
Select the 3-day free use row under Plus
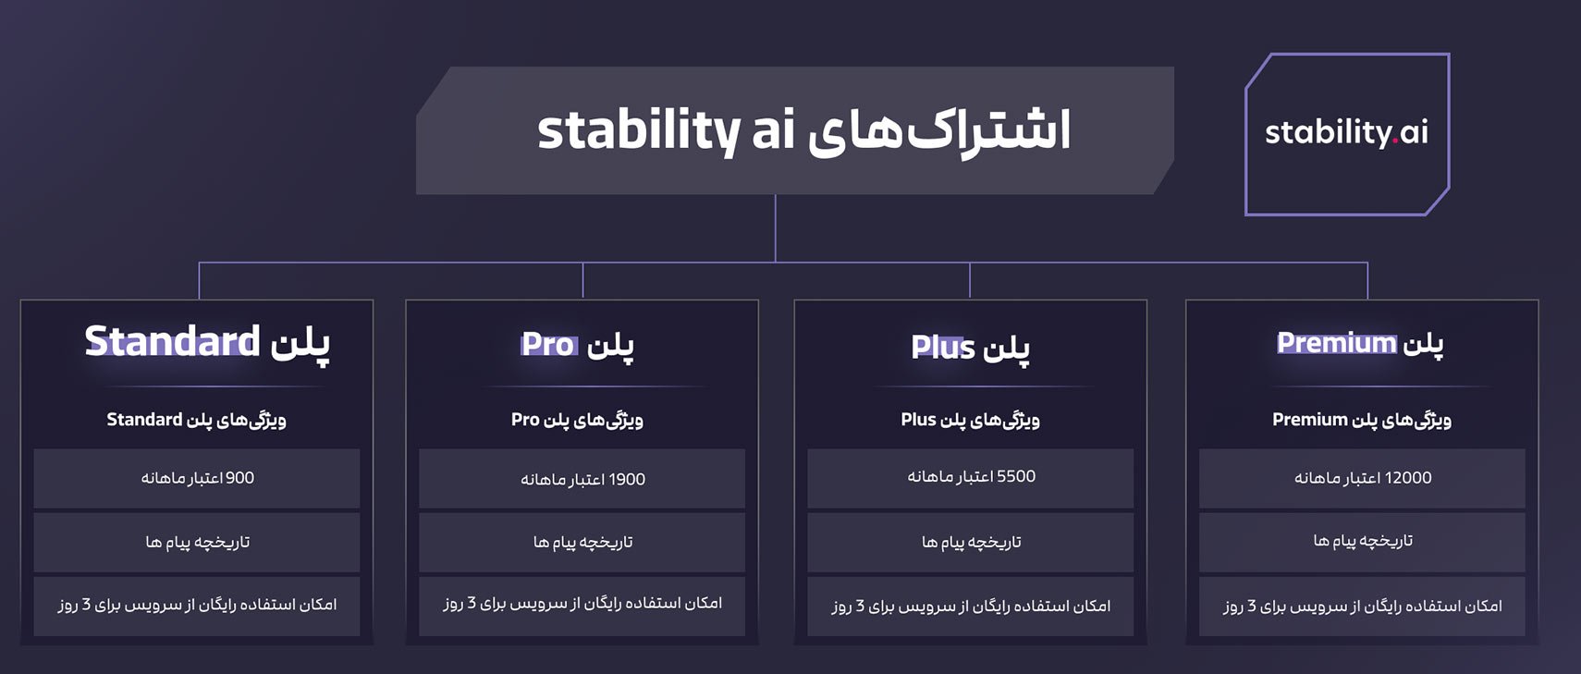point(970,607)
